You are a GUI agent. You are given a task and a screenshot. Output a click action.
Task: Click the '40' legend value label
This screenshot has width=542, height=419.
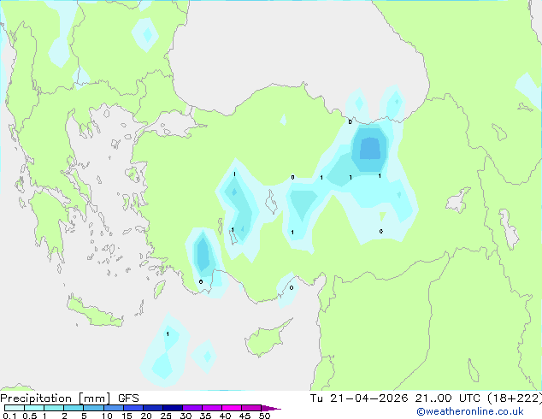click(225, 416)
